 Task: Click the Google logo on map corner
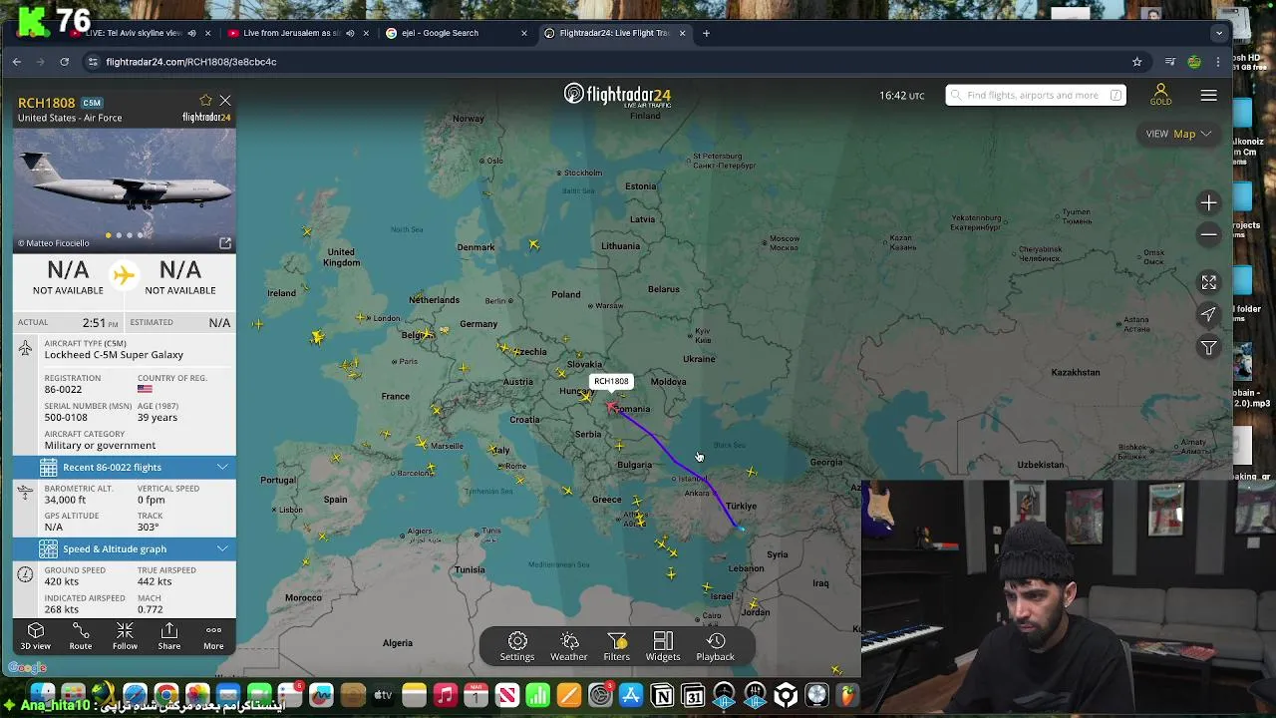(x=27, y=667)
